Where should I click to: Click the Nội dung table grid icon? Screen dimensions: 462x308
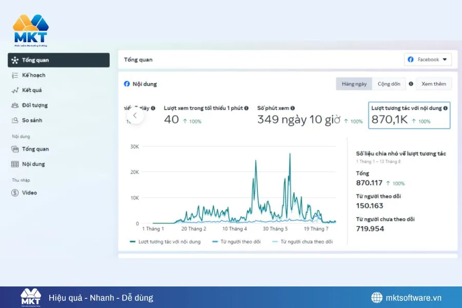(14, 164)
